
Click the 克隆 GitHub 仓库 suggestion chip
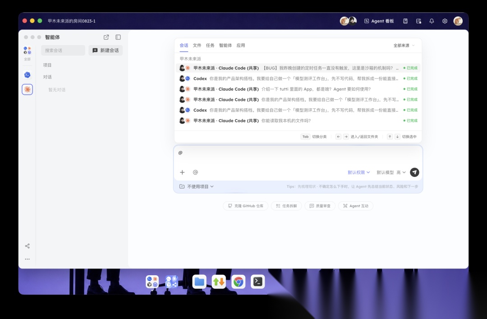point(245,206)
